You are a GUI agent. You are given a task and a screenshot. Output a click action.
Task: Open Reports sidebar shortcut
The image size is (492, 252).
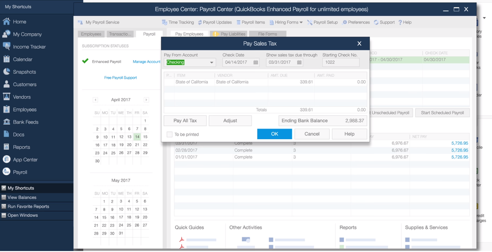[16, 147]
